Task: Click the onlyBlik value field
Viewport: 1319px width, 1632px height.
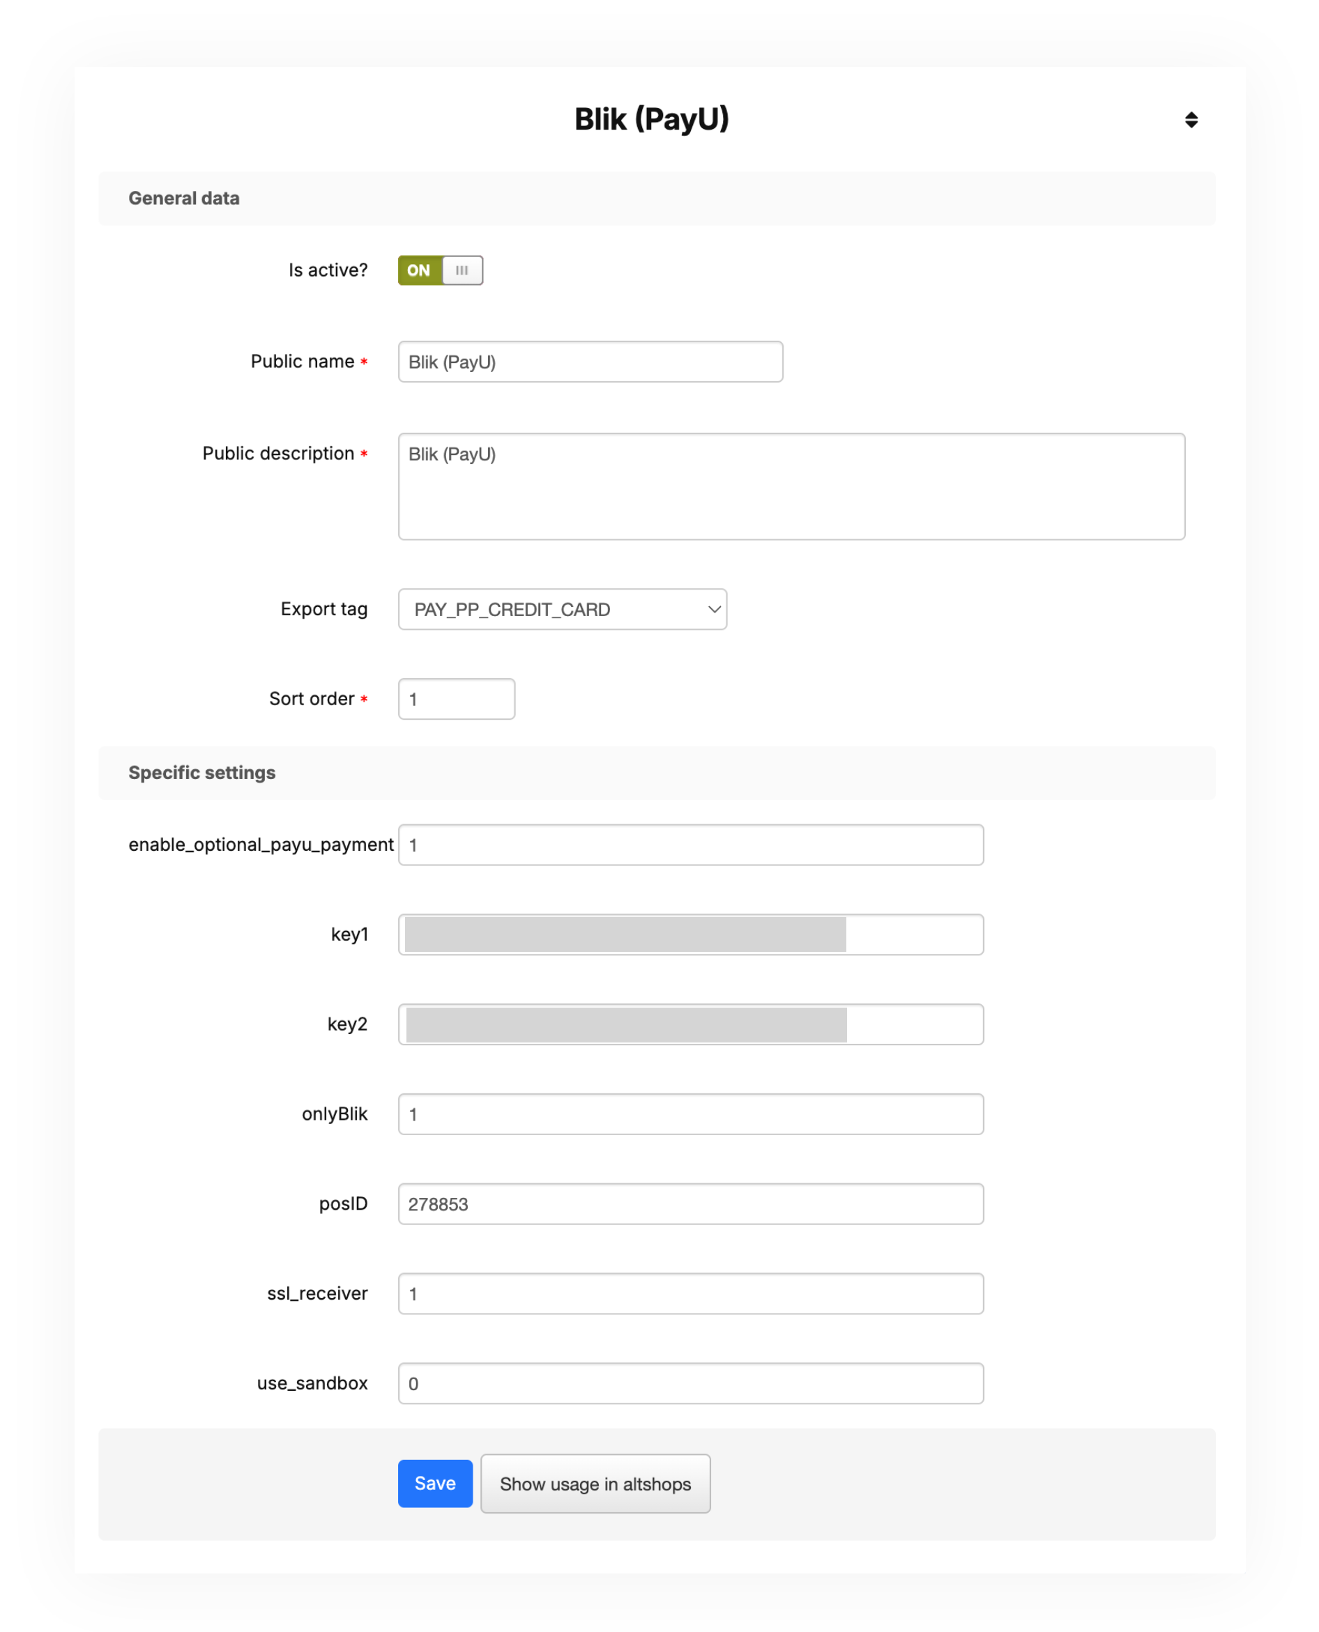Action: (x=690, y=1114)
